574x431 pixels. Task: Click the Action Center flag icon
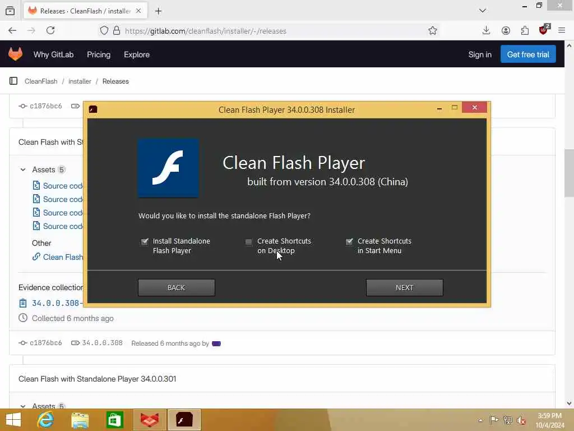point(494,420)
